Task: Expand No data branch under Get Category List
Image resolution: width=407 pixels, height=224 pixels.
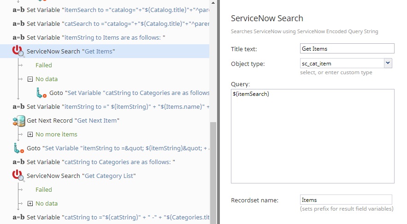Action: (x=30, y=204)
